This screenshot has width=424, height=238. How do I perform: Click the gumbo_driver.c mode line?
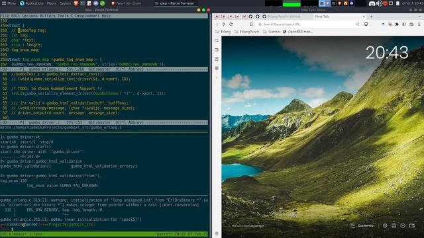(104, 122)
